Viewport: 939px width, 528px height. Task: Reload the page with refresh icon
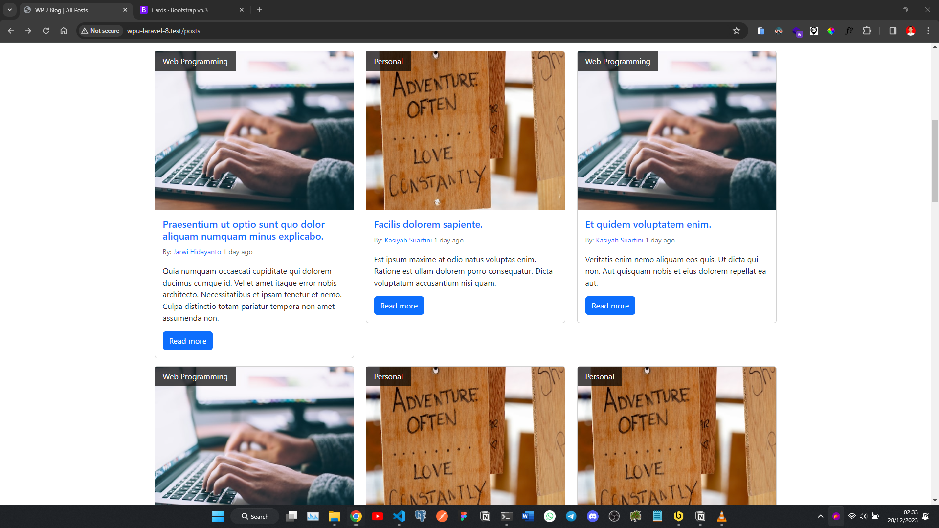pyautogui.click(x=46, y=31)
